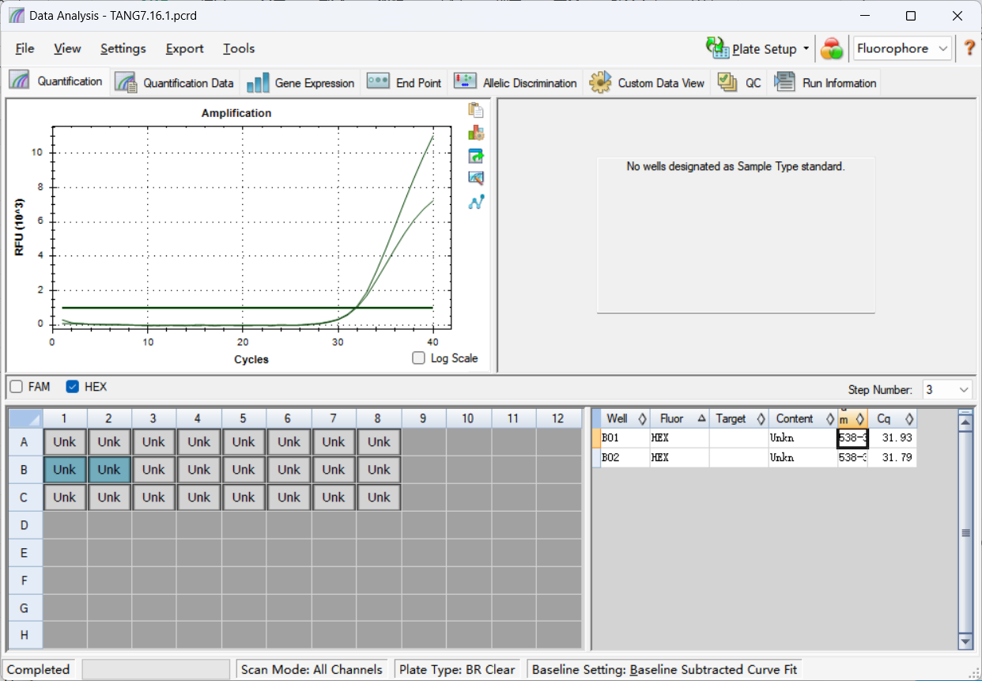Select plate column header 12
Screen dimensions: 982x681
pyautogui.click(x=558, y=418)
